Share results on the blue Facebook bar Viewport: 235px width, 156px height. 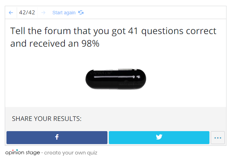(57, 138)
